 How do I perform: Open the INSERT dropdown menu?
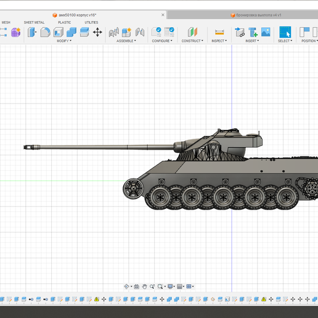[252, 41]
